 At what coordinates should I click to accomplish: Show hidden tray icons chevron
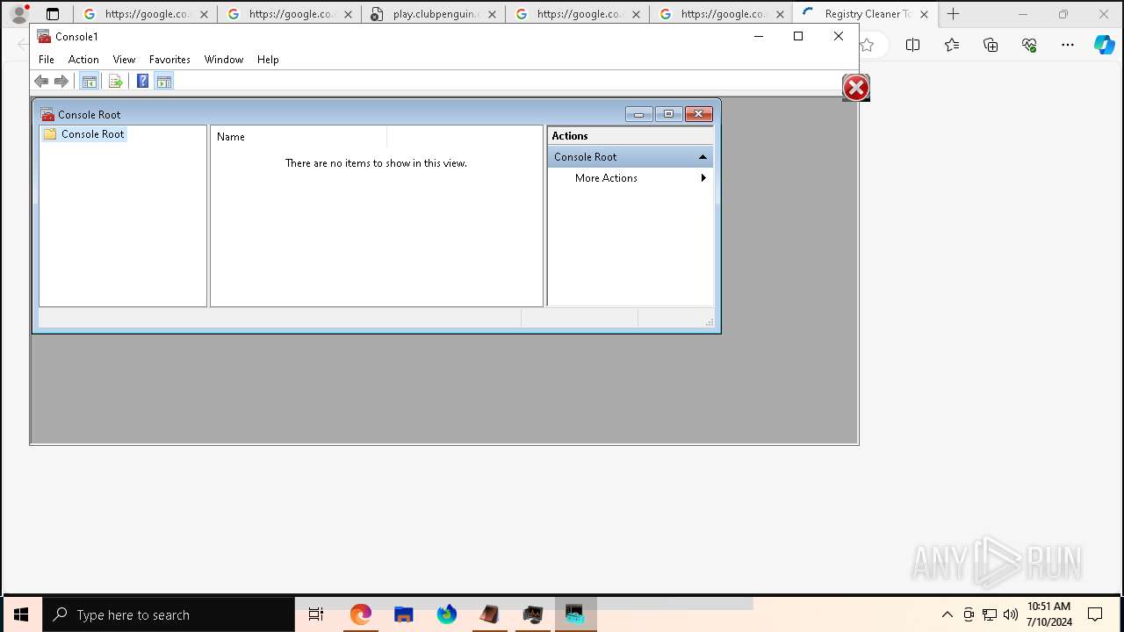point(947,614)
